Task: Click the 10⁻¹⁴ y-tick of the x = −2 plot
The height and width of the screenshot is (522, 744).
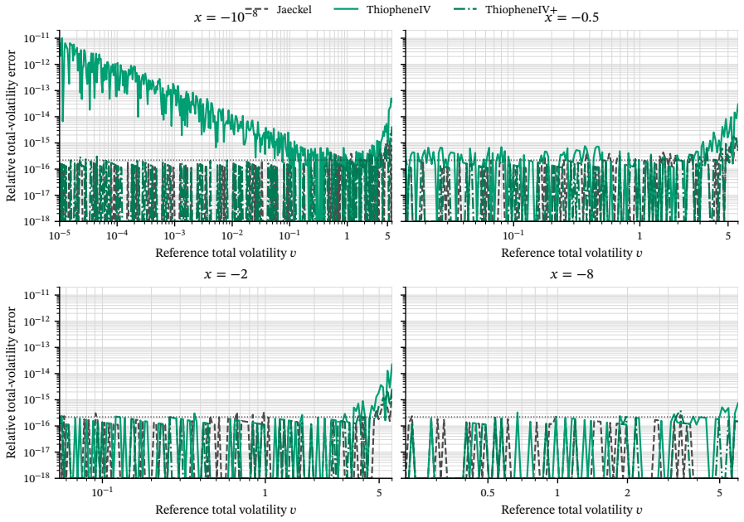Action: (x=38, y=373)
